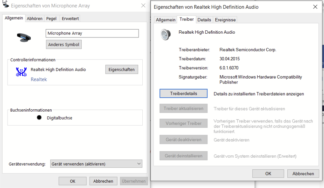Click the Microphone Array title bar icon

tap(6, 6)
